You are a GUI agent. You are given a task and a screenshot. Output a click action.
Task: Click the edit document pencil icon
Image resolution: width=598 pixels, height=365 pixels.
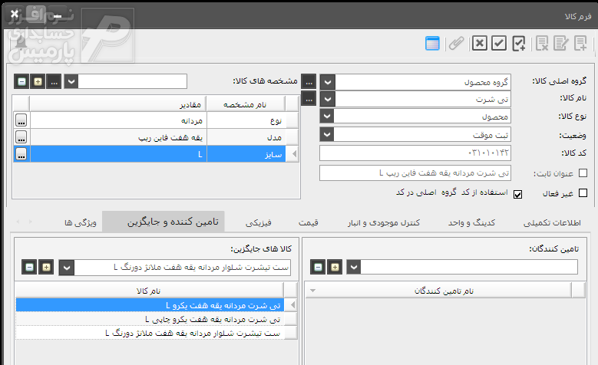561,44
